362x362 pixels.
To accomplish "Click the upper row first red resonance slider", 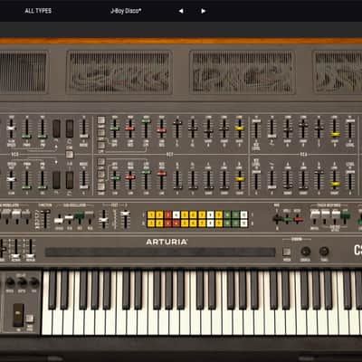I will pyautogui.click(x=130, y=129).
